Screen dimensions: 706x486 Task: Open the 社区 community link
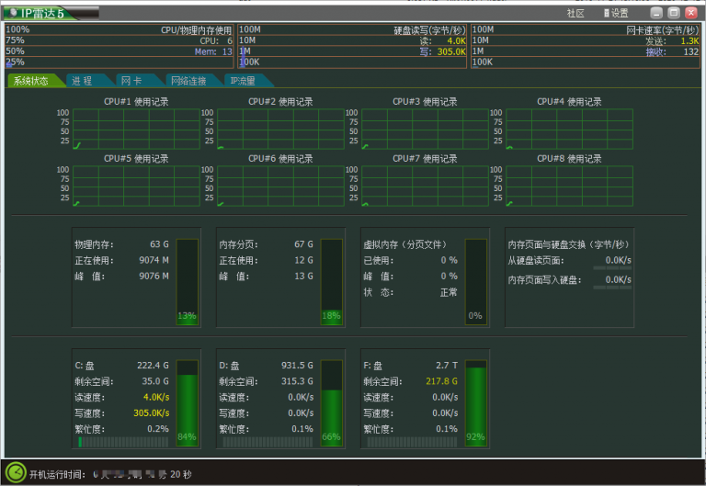coord(575,14)
